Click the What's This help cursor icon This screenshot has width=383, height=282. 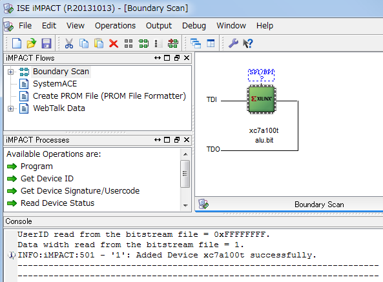pos(248,44)
